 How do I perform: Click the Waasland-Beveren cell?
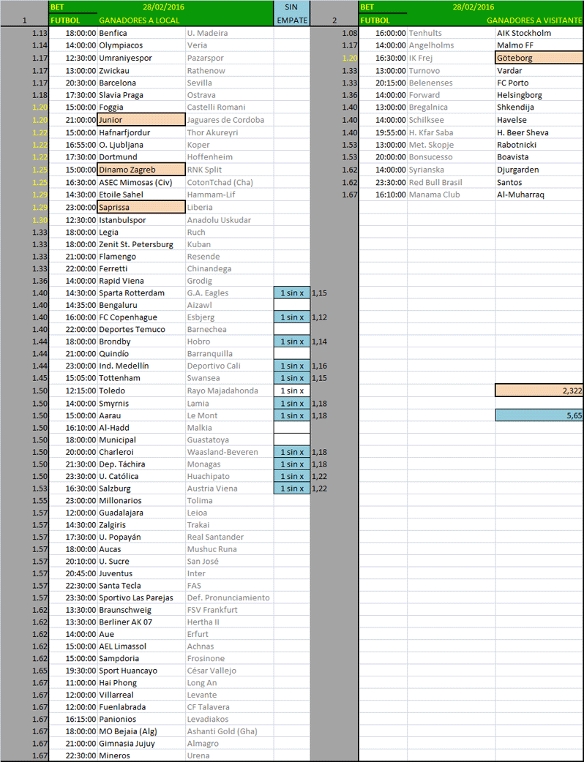point(230,451)
